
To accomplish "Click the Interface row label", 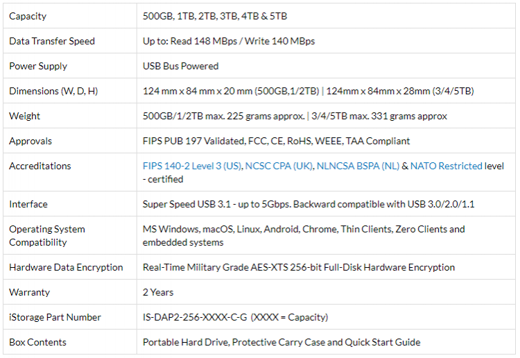I will click(x=28, y=204).
